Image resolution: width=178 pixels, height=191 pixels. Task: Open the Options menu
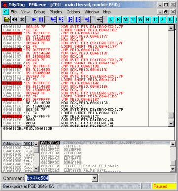[x=73, y=12]
